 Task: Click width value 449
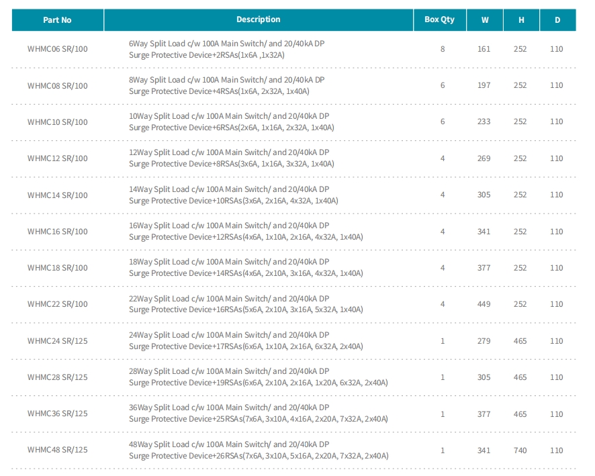(x=484, y=304)
